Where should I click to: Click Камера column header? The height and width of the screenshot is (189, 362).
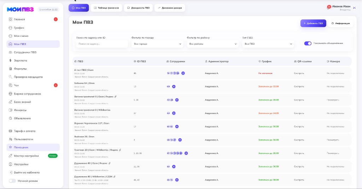(x=333, y=62)
